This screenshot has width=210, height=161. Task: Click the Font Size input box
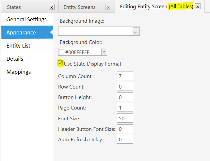point(125,118)
